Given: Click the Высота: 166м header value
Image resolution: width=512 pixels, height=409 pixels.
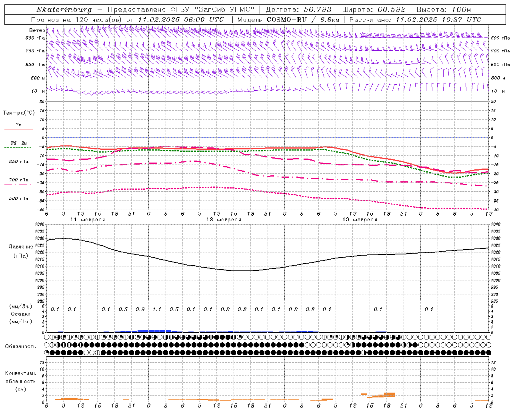Looking at the screenshot, I should coord(444,10).
